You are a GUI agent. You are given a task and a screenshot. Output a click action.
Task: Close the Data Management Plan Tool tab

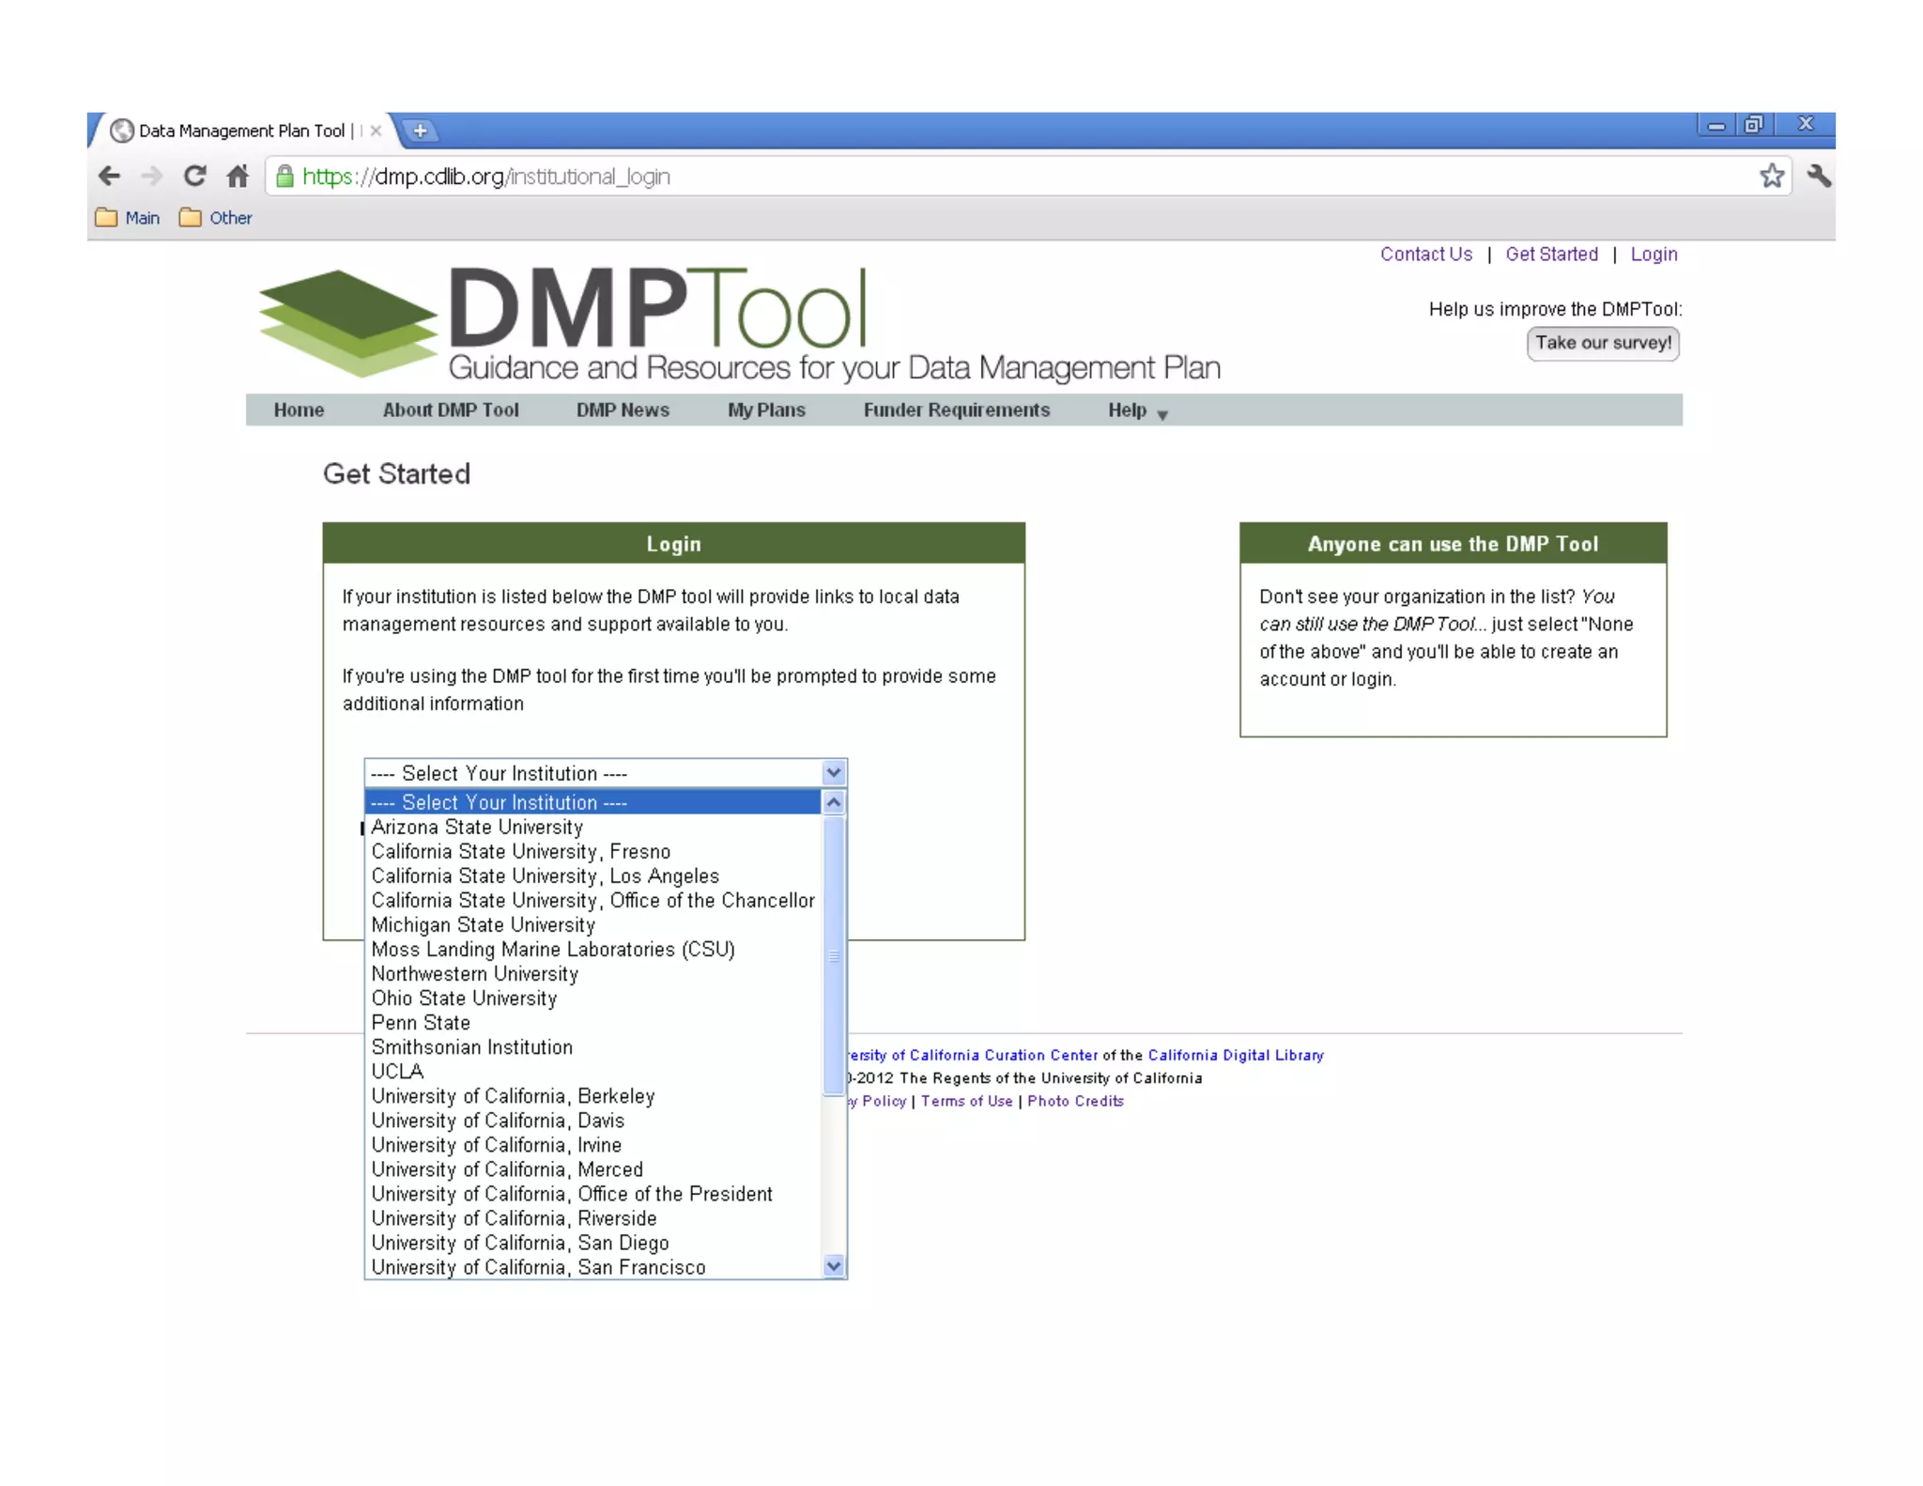(376, 131)
